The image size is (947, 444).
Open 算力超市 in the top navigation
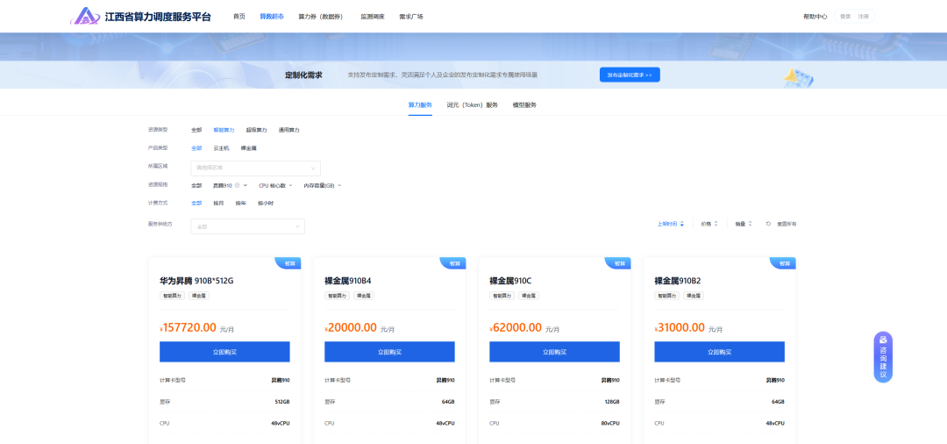pyautogui.click(x=272, y=17)
